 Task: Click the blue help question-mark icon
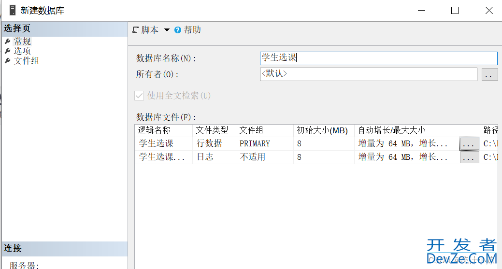pos(178,30)
